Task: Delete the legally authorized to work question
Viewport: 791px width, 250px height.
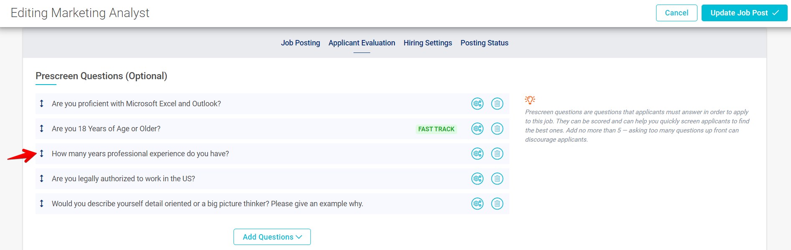Action: click(497, 179)
